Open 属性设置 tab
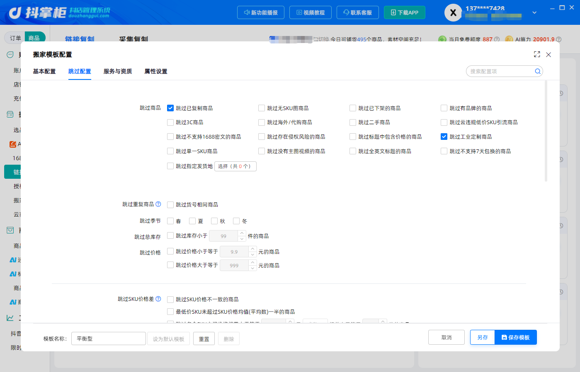The width and height of the screenshot is (580, 372). click(x=156, y=71)
